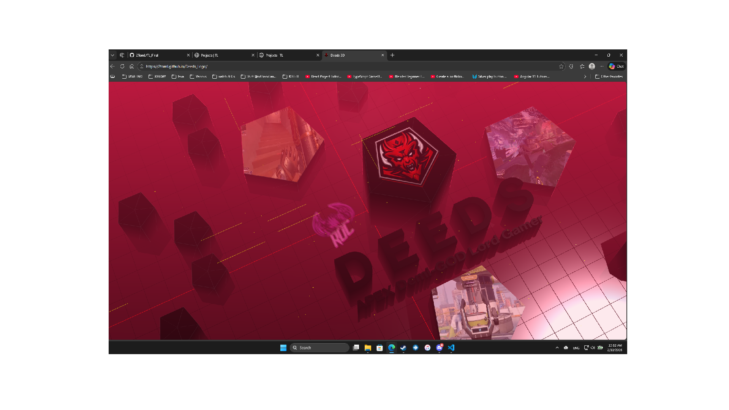This screenshot has height=410, width=729.
Task: Open Edge settings via the ellipsis icon
Action: click(x=601, y=66)
